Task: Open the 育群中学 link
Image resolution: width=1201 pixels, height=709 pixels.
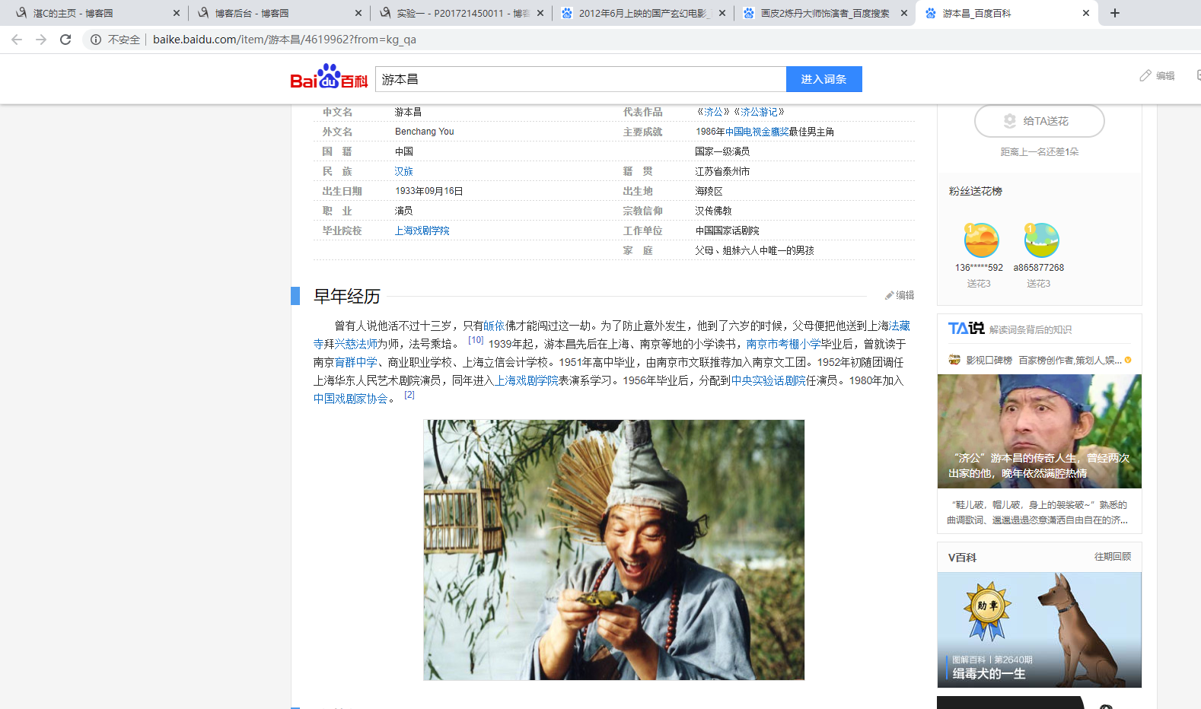Action: tap(356, 362)
